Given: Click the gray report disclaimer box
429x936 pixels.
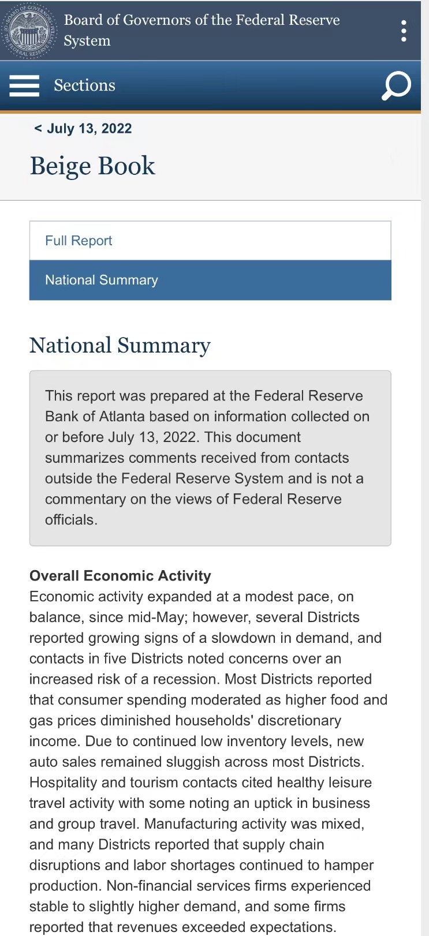Looking at the screenshot, I should tap(210, 458).
